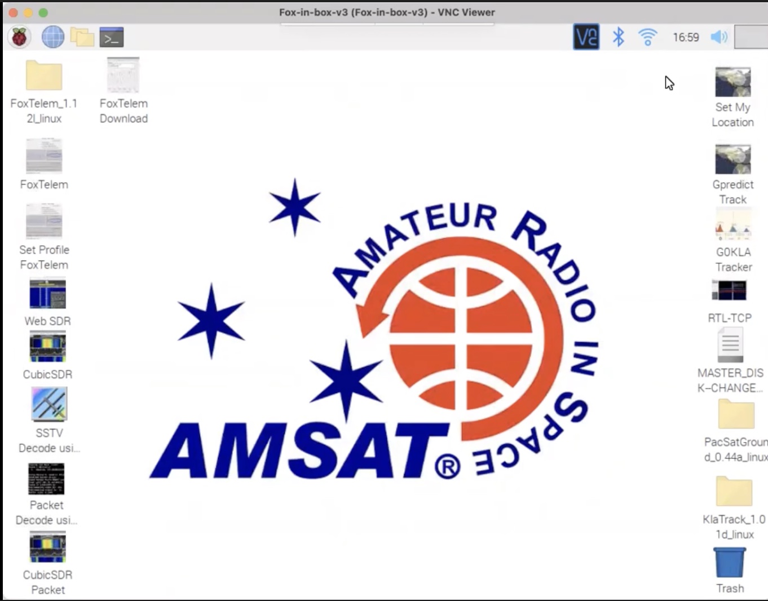This screenshot has width=768, height=601.
Task: Select the RTL-TCP desktop icon
Action: pos(729,290)
